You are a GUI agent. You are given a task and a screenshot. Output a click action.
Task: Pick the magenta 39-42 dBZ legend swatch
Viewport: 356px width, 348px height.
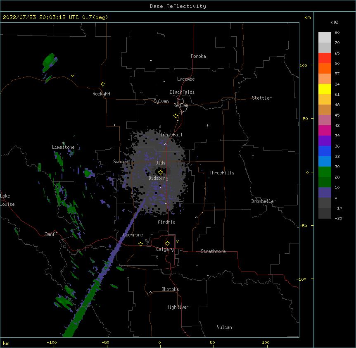click(325, 130)
